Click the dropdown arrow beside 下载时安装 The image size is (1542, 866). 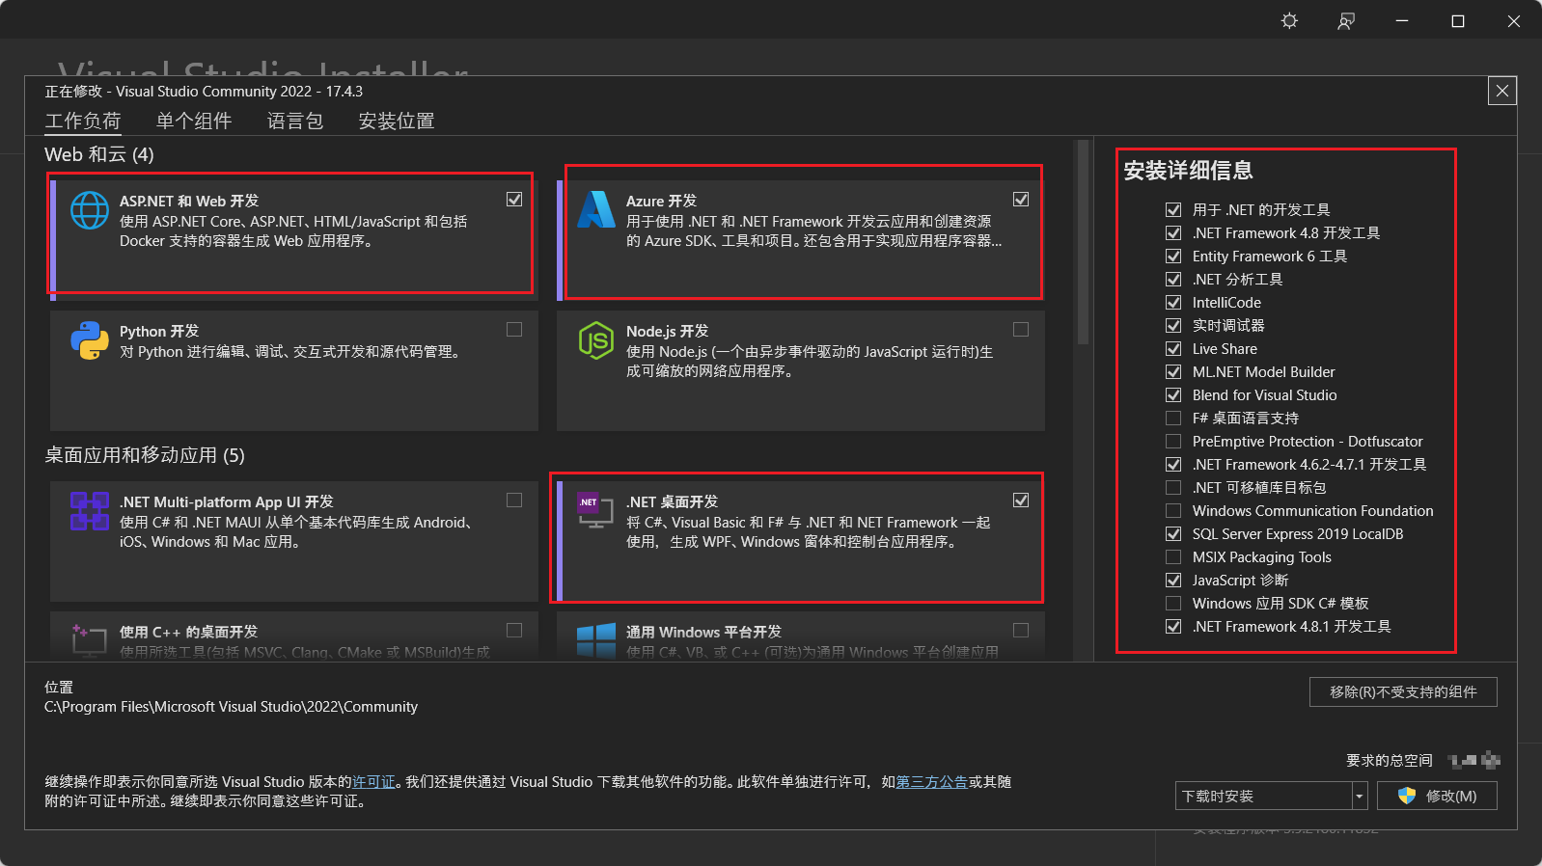(x=1360, y=796)
